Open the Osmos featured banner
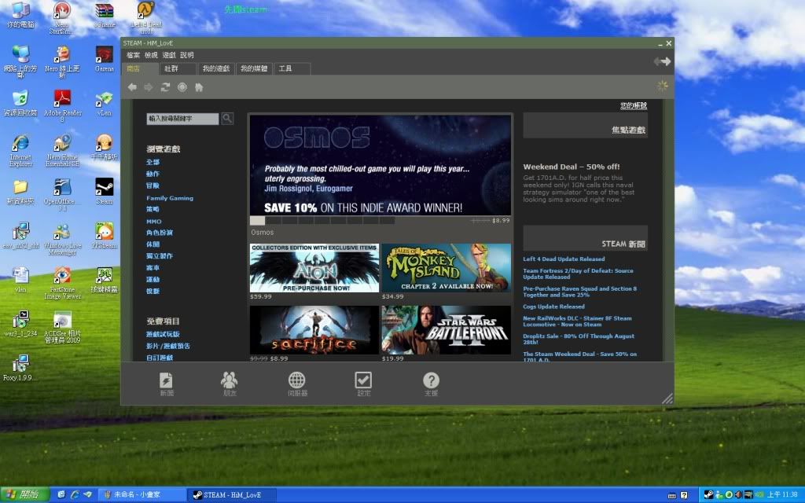The image size is (805, 503). tap(380, 165)
